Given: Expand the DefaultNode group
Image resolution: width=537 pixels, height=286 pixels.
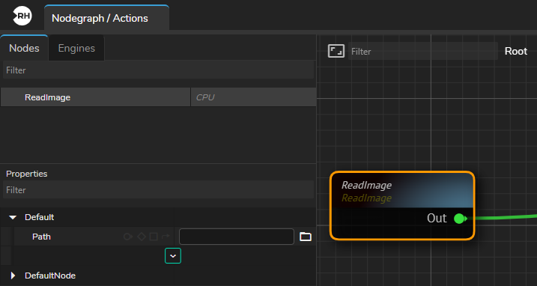Looking at the screenshot, I should click(13, 276).
